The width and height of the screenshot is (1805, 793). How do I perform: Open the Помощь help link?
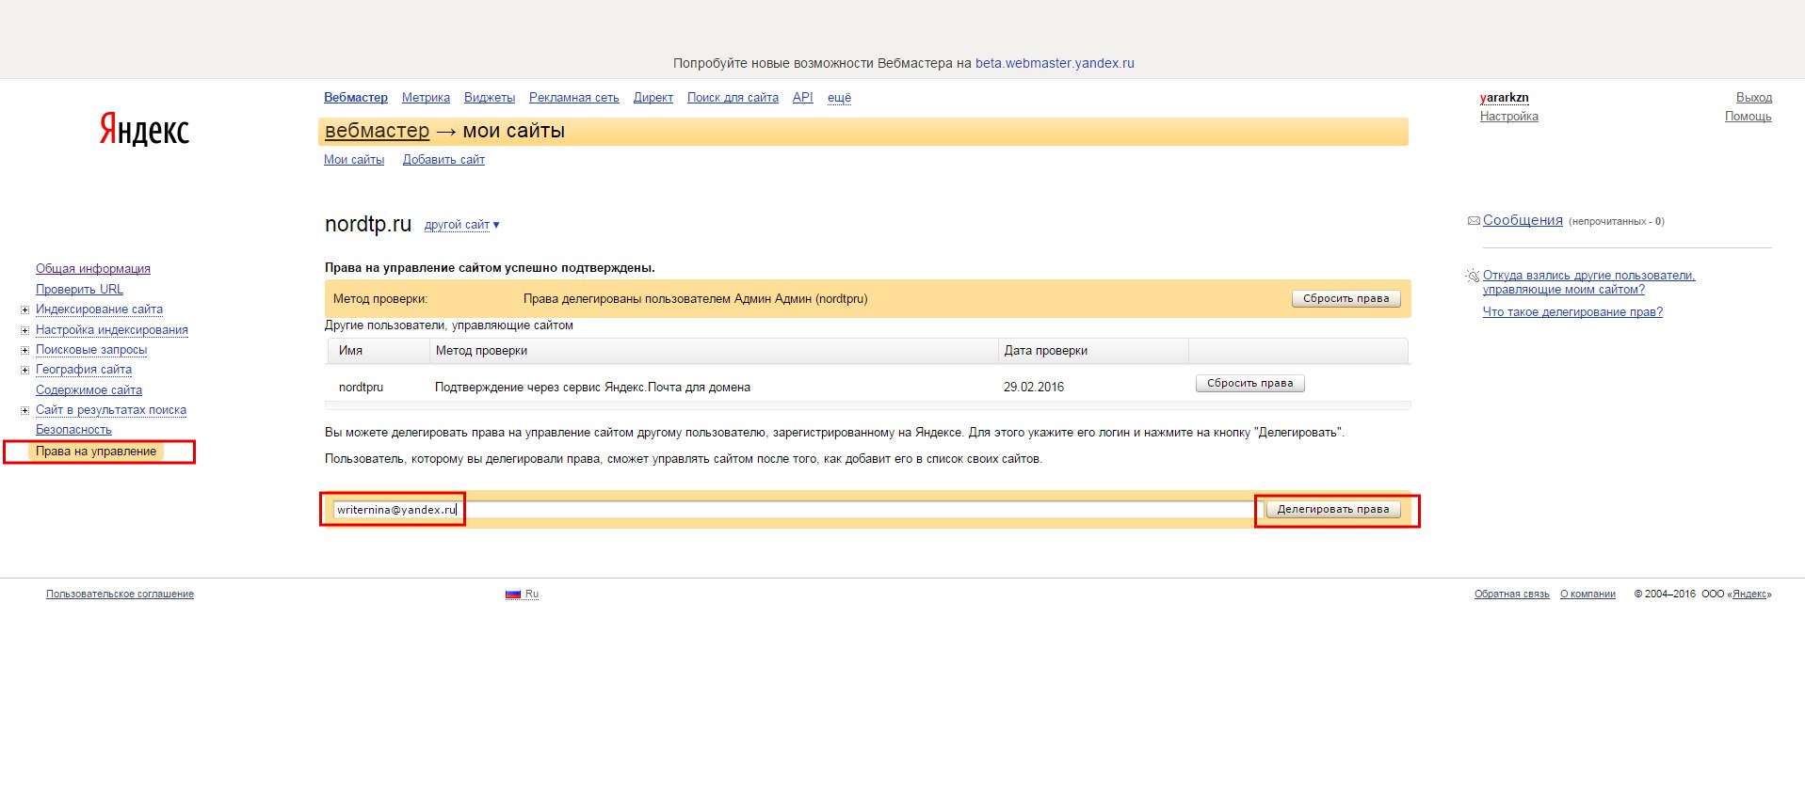coord(1749,117)
